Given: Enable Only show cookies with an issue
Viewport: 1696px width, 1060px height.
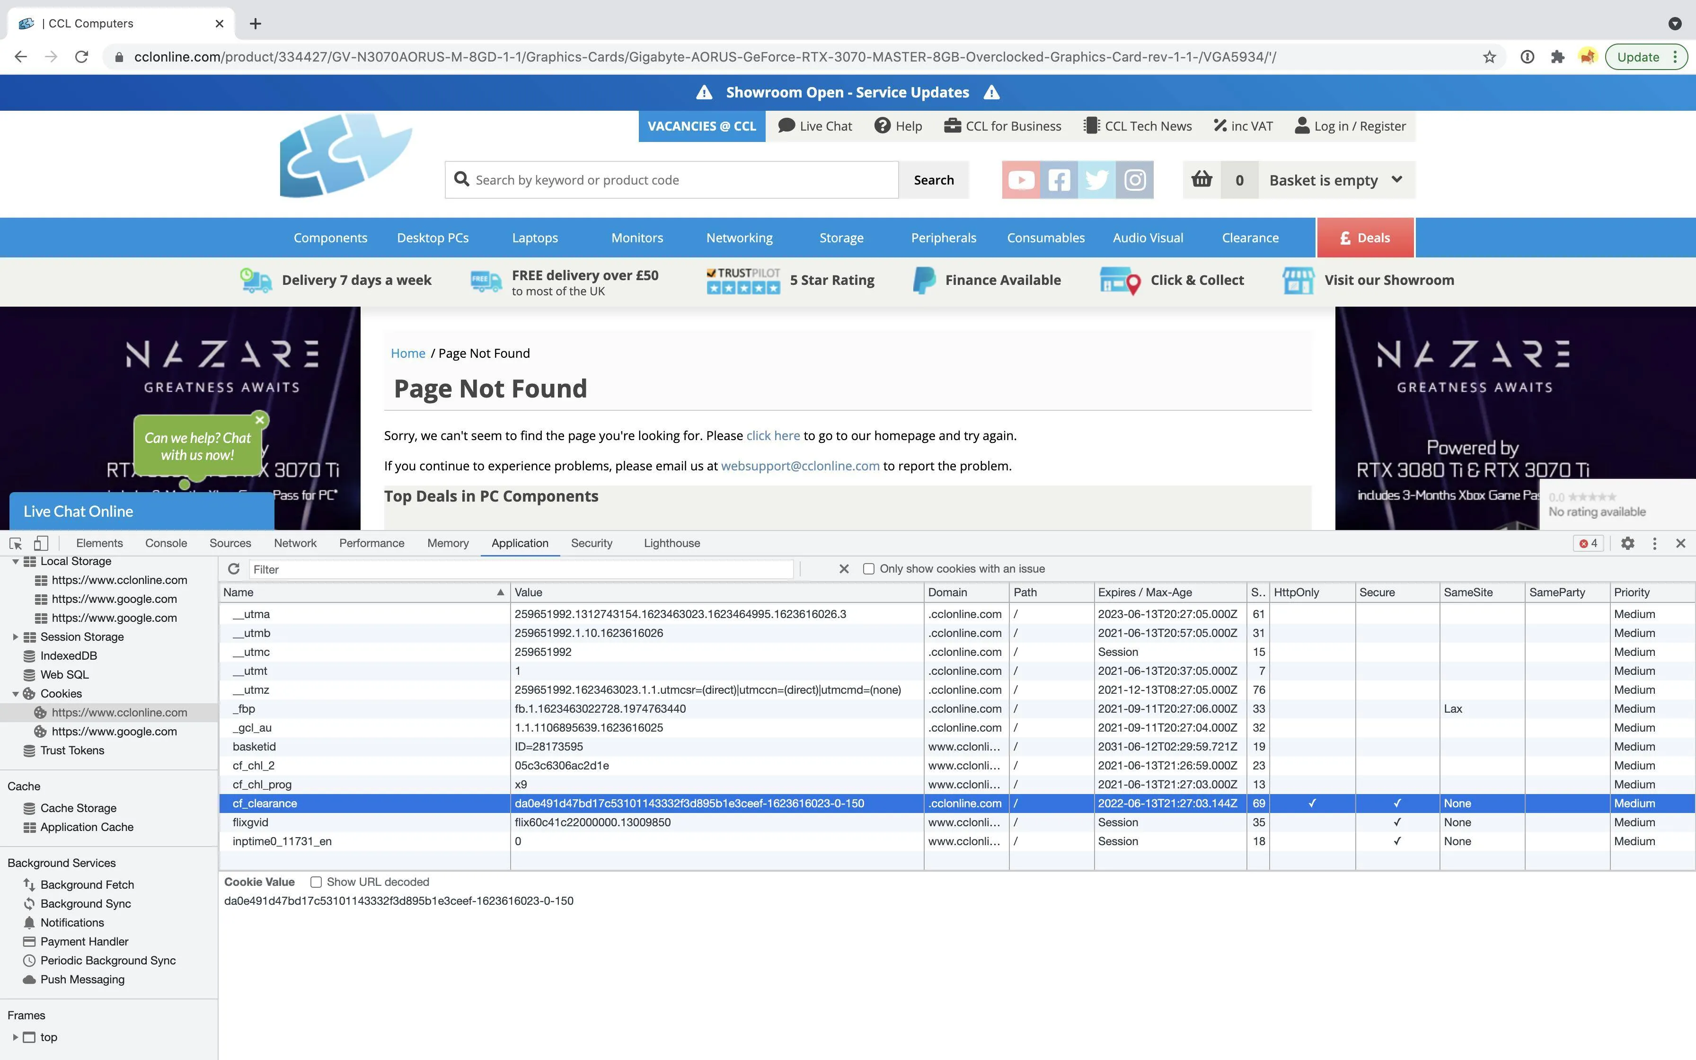Looking at the screenshot, I should click(x=868, y=568).
